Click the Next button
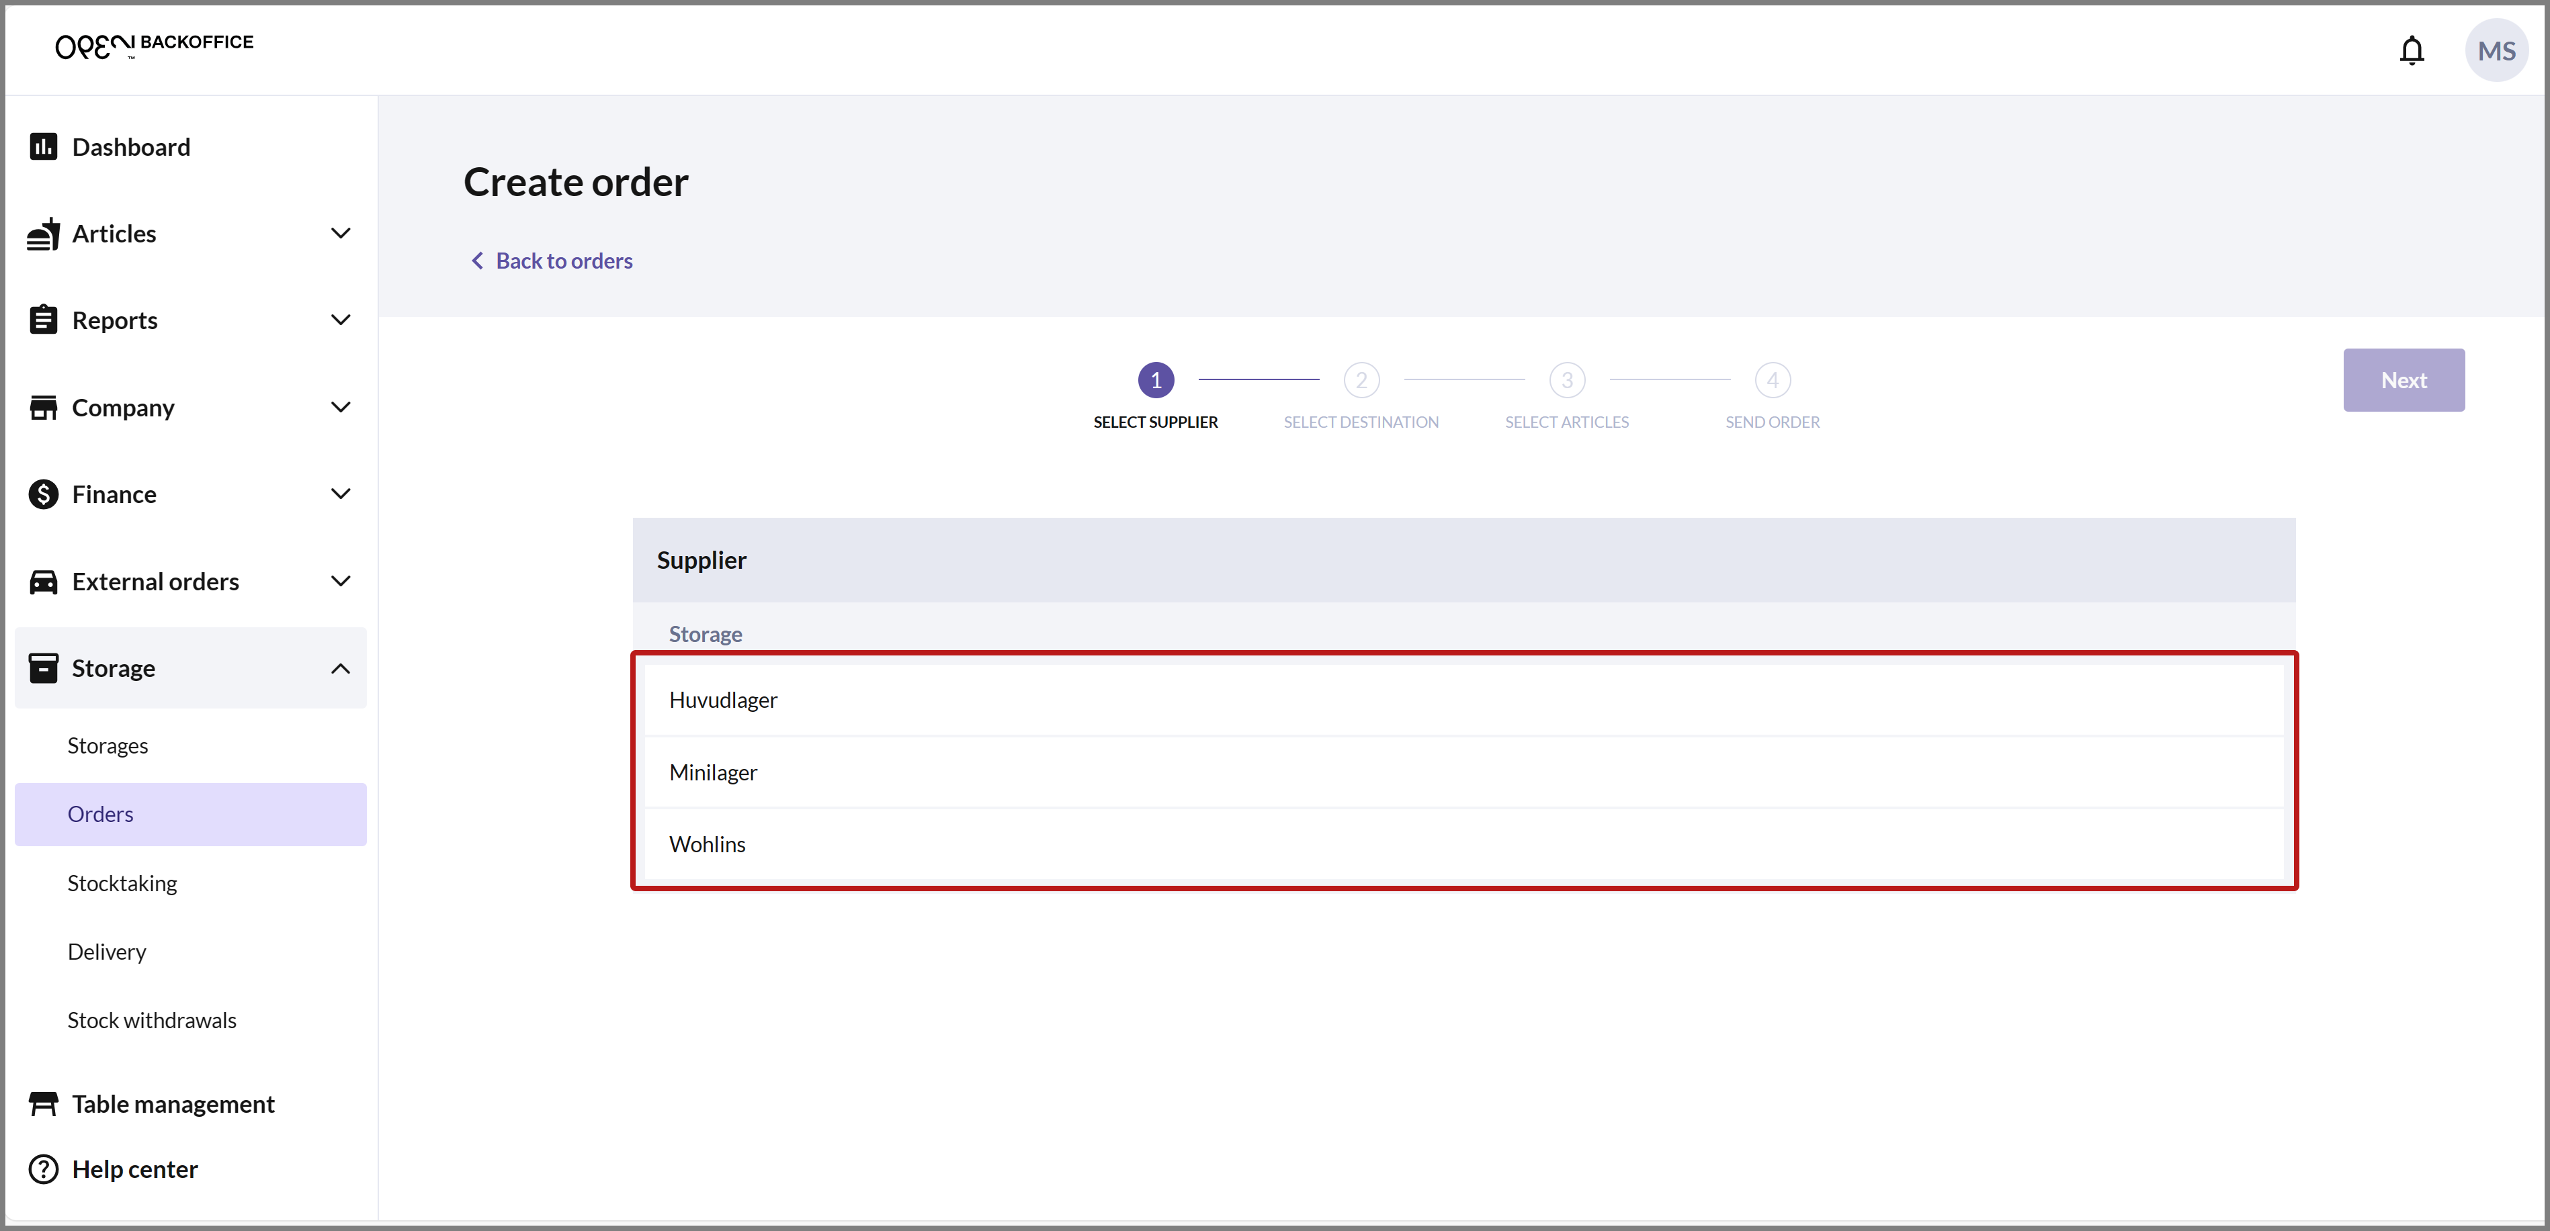The height and width of the screenshot is (1231, 2550). (x=2404, y=380)
